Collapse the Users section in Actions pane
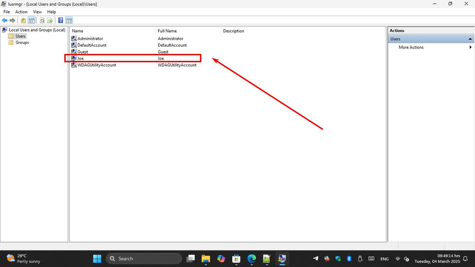 pyautogui.click(x=470, y=39)
